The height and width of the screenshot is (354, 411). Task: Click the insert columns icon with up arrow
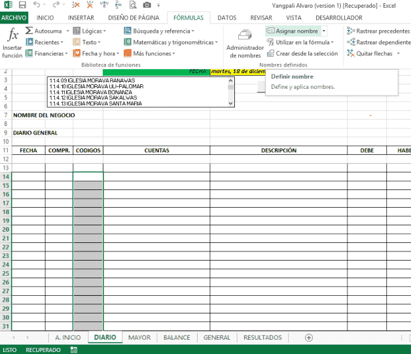tap(104, 5)
